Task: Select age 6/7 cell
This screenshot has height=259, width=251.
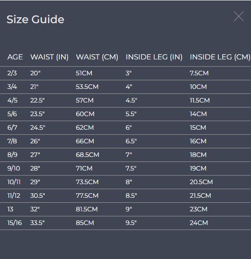Action: coord(12,127)
